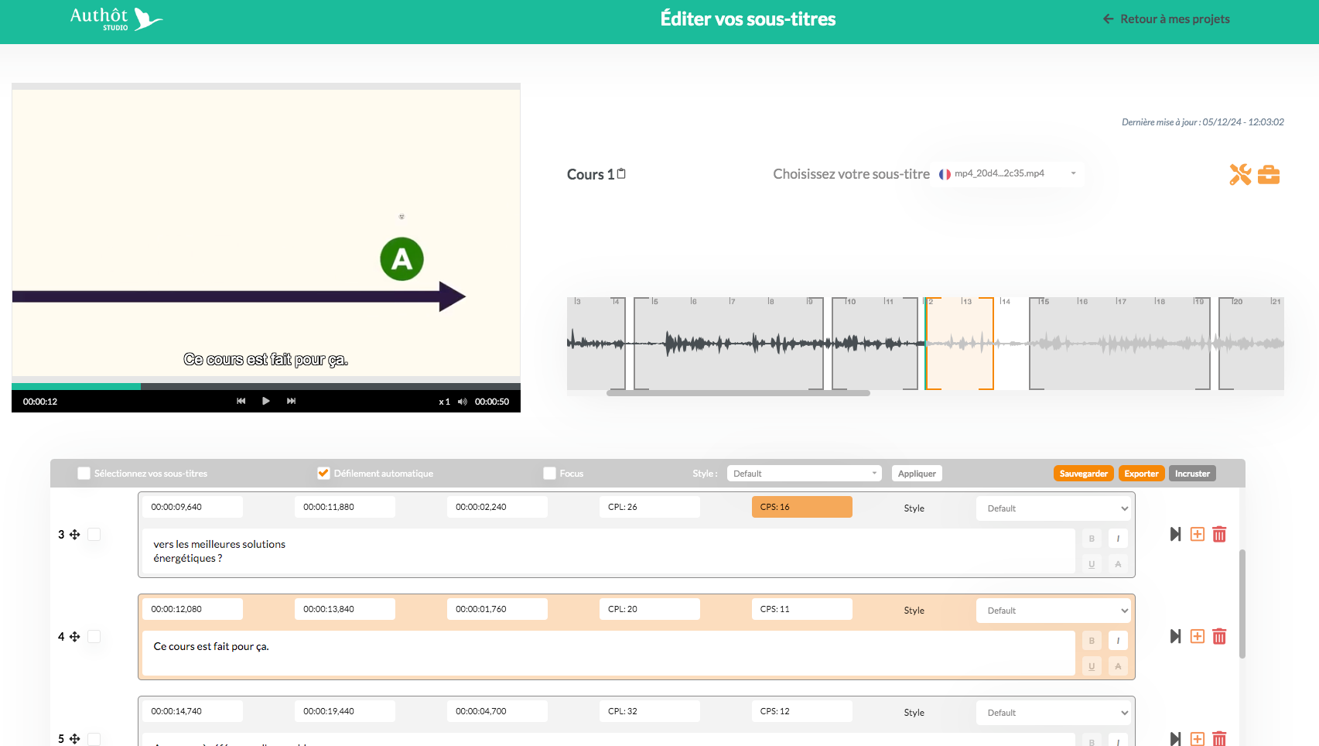Viewport: 1319px width, 746px height.
Task: Delete subtitle 3 with trash icon
Action: coord(1219,534)
